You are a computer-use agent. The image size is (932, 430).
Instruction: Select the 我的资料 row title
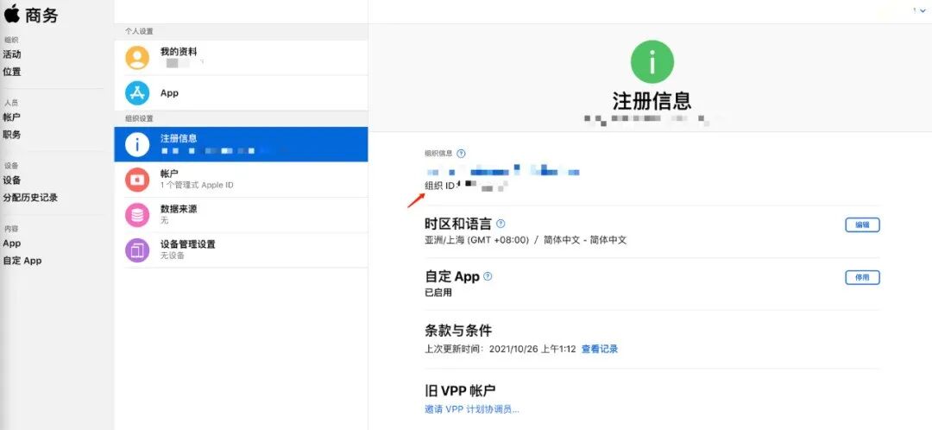pyautogui.click(x=179, y=52)
